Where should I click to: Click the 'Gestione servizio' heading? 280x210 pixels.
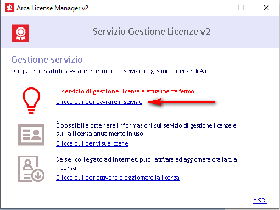pyautogui.click(x=47, y=59)
